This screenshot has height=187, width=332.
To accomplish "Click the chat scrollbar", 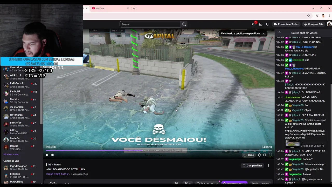I will [x=331, y=130].
